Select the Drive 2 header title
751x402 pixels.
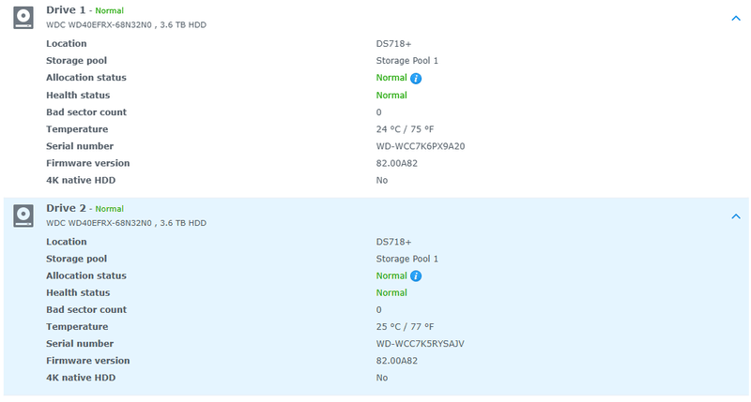coord(66,208)
